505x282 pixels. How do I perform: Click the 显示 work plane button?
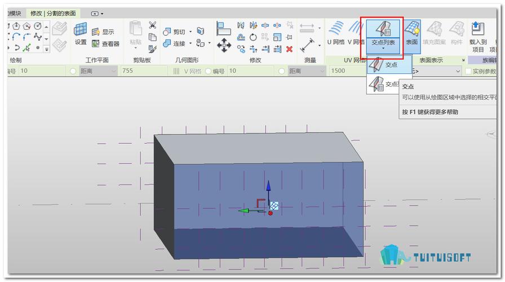[x=103, y=32]
